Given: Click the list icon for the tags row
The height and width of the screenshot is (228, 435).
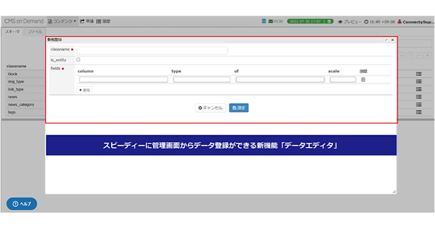Looking at the screenshot, I should (x=419, y=112).
